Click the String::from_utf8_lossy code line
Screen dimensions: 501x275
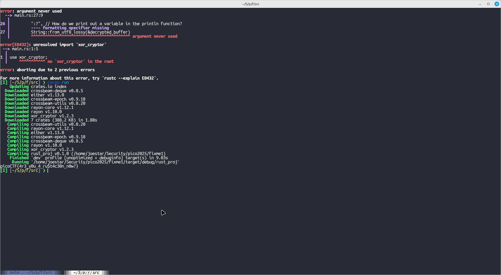80,32
